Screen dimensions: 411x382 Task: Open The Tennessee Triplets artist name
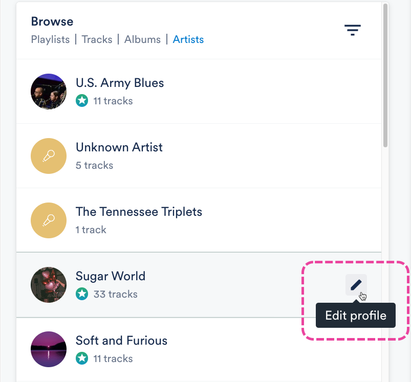(139, 212)
